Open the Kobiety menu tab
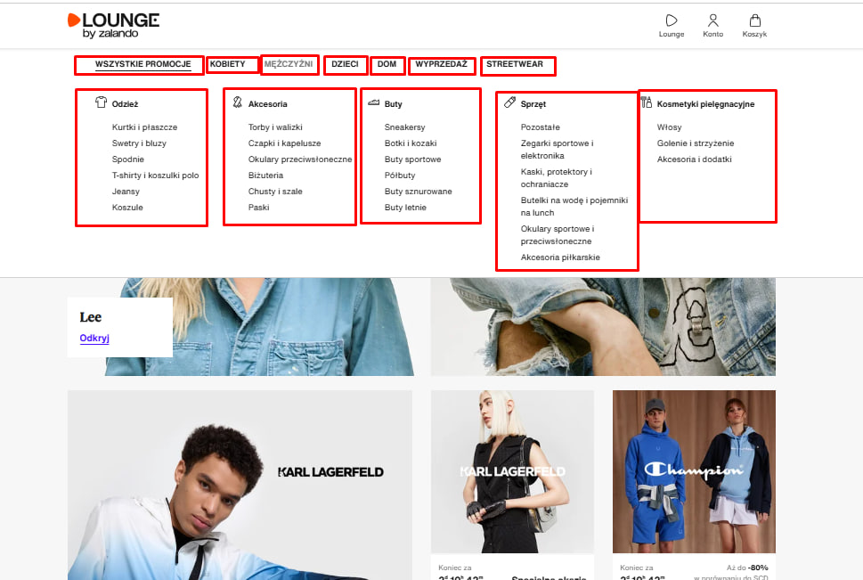 [227, 64]
